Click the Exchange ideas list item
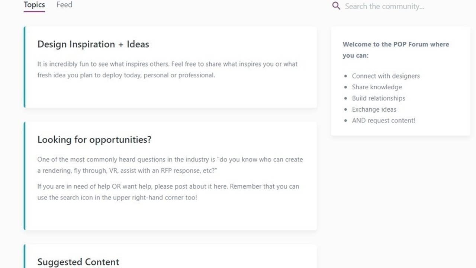This screenshot has width=476, height=268. coord(374,109)
